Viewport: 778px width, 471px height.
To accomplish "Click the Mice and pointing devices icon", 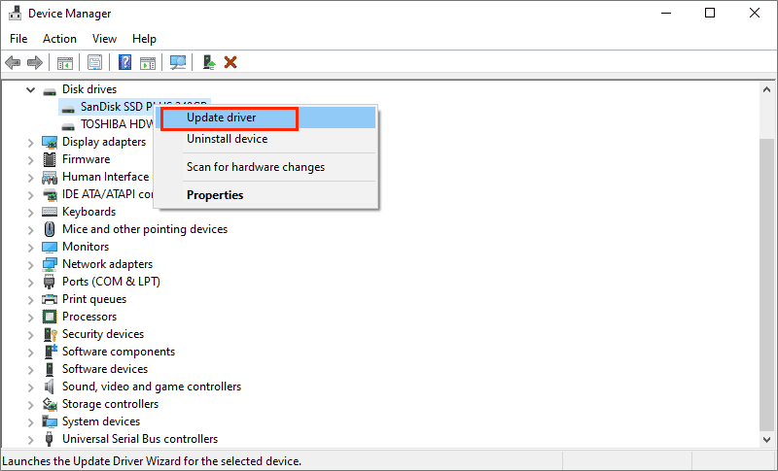I will (50, 229).
